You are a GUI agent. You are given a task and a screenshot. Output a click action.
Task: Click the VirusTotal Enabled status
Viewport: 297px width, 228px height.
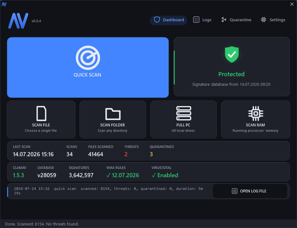point(165,175)
